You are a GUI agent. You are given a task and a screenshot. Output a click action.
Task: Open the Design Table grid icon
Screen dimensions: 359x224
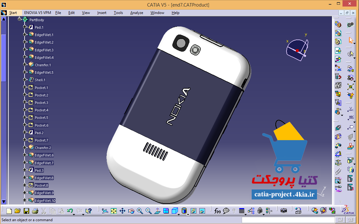241,211
